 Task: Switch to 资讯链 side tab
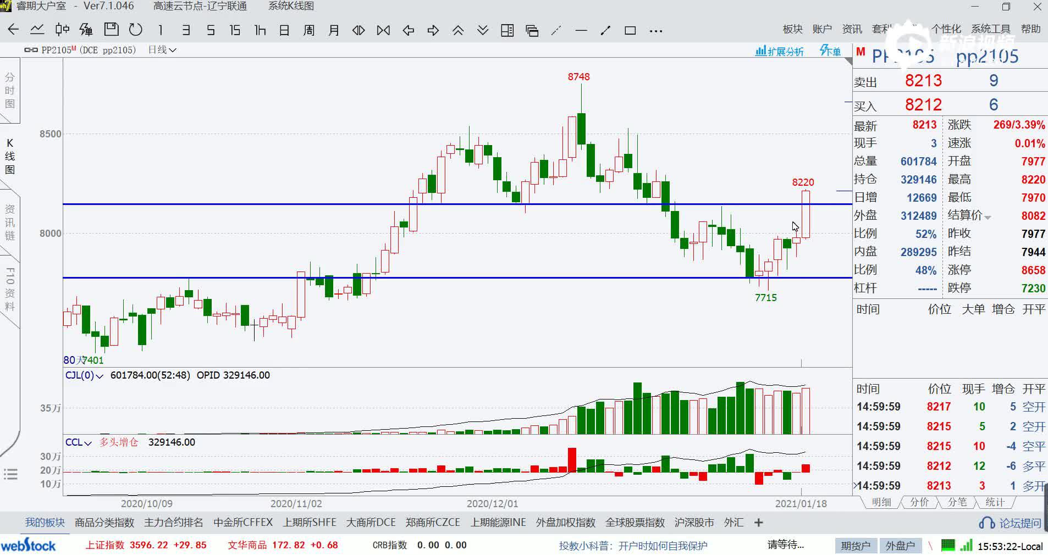[x=10, y=223]
